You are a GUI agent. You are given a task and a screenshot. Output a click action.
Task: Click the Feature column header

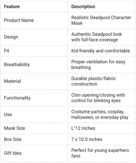coord(12,7)
